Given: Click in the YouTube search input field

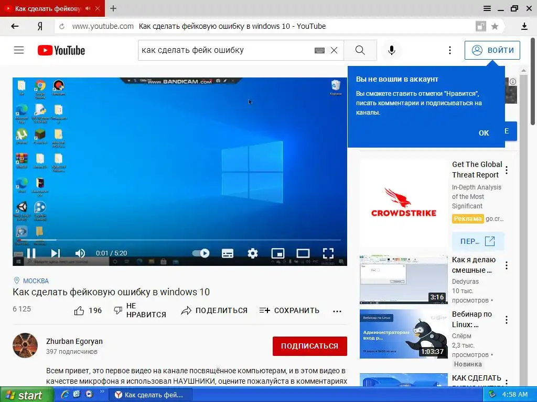Looking at the screenshot, I should tap(226, 50).
